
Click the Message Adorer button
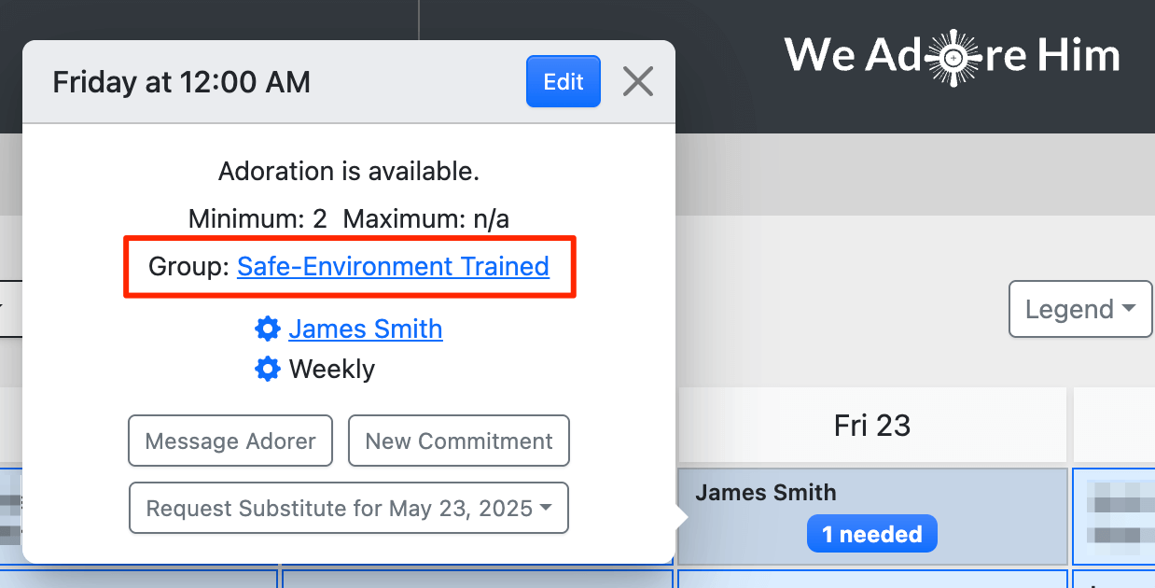tap(230, 441)
